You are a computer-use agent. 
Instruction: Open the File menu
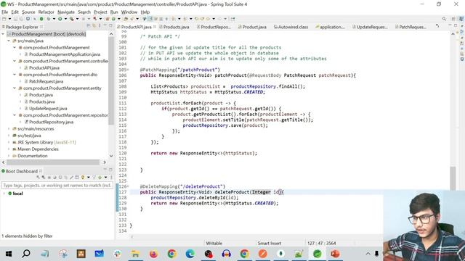5,12
